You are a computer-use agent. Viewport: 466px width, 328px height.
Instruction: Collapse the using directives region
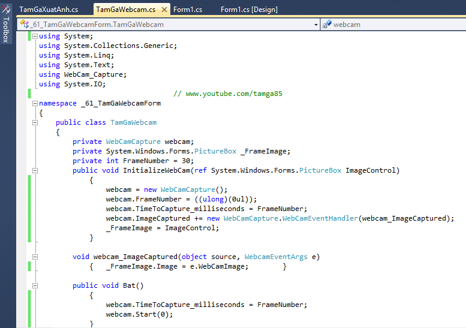[35, 36]
